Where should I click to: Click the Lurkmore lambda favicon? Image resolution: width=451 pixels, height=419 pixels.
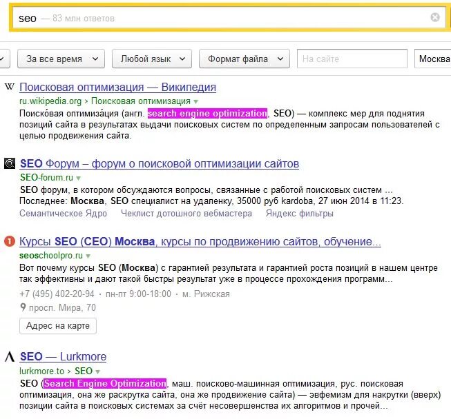[10, 356]
